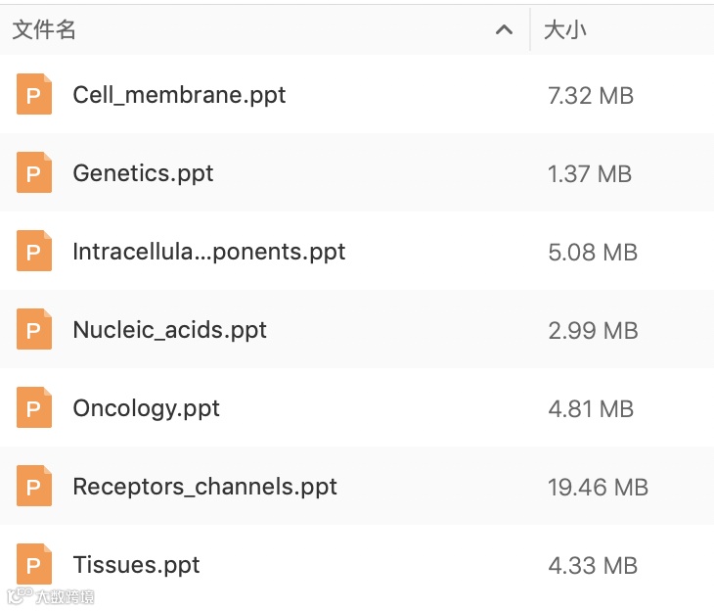
Task: Click the Nucleic_acids.ppt file icon
Action: coord(34,330)
